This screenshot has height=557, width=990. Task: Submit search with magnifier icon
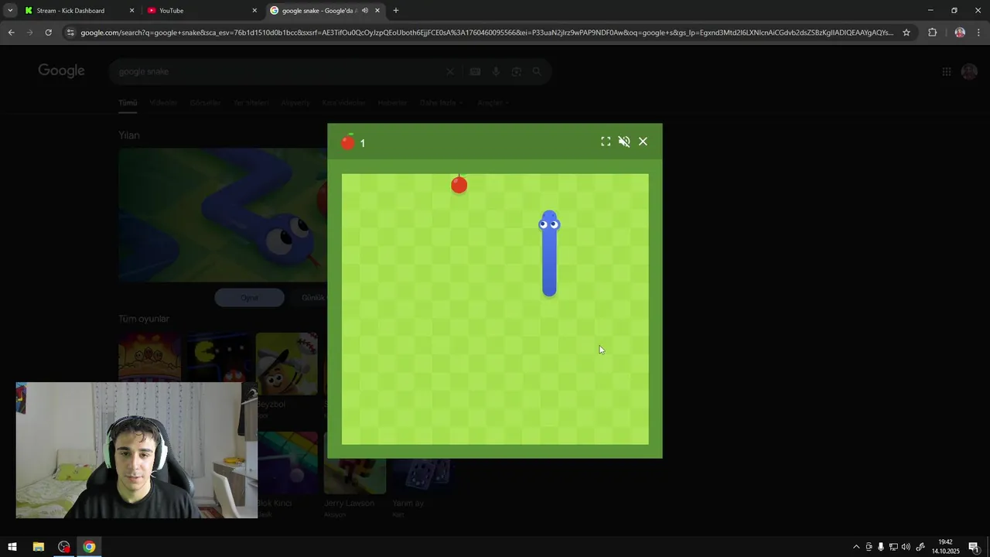[x=537, y=71]
